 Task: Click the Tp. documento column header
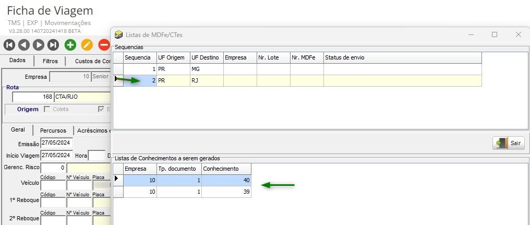coord(179,169)
